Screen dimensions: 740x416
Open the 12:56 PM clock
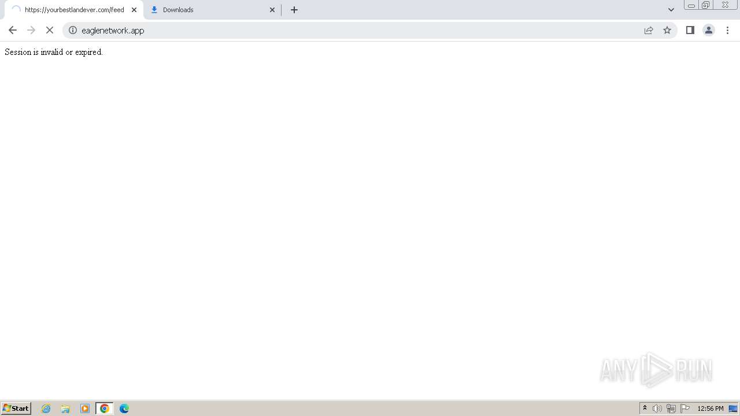coord(710,408)
